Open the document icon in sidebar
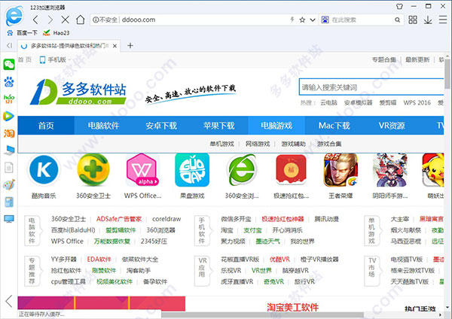 [9, 167]
